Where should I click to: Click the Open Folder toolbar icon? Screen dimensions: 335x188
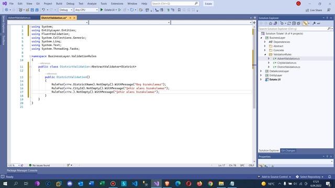(27, 10)
